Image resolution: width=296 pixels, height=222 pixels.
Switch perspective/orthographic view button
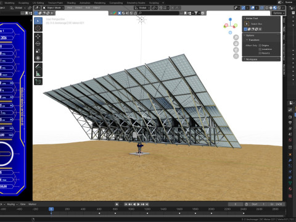pos(236,56)
